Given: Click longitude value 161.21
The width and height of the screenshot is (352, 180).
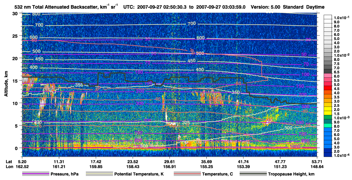Looking at the screenshot, I should coord(59,167).
